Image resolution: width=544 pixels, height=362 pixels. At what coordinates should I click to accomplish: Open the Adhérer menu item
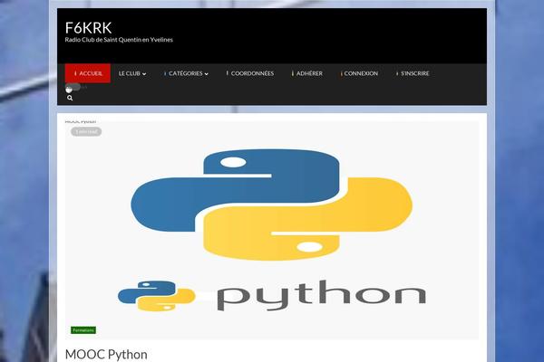pos(307,73)
